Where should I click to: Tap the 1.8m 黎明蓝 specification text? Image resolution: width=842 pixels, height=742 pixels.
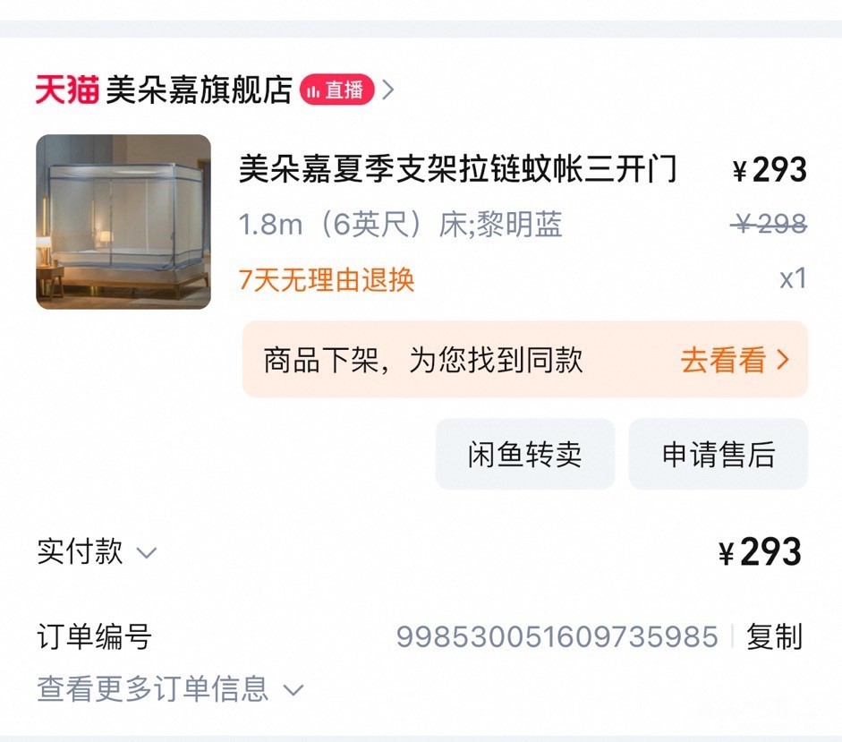point(400,225)
